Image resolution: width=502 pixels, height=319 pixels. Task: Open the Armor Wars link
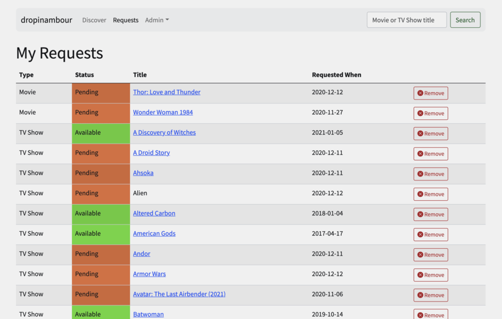(x=149, y=274)
